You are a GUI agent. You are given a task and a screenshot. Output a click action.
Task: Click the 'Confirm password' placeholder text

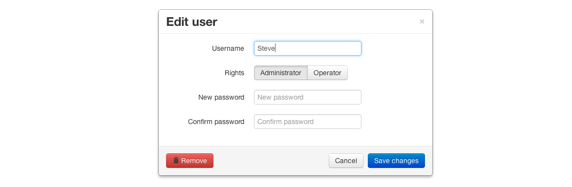[x=286, y=122]
